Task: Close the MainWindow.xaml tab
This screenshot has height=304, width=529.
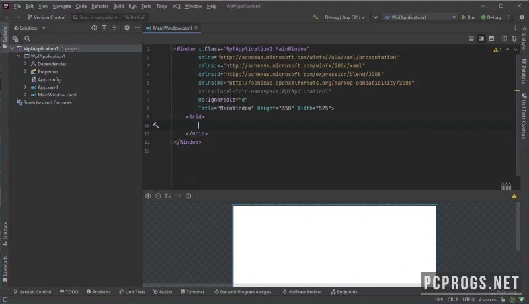Action: click(196, 28)
